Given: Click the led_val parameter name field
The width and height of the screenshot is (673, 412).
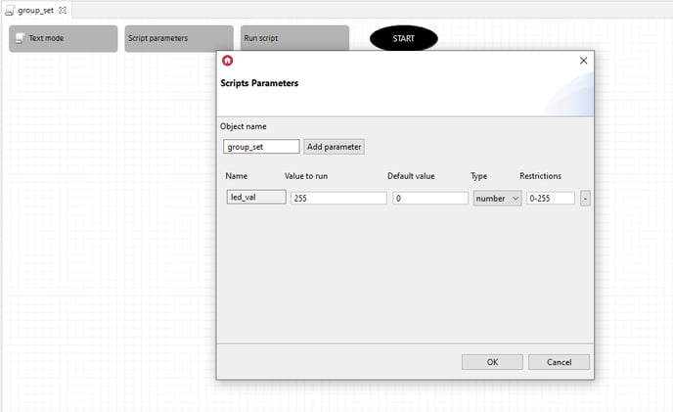Looking at the screenshot, I should [x=256, y=198].
